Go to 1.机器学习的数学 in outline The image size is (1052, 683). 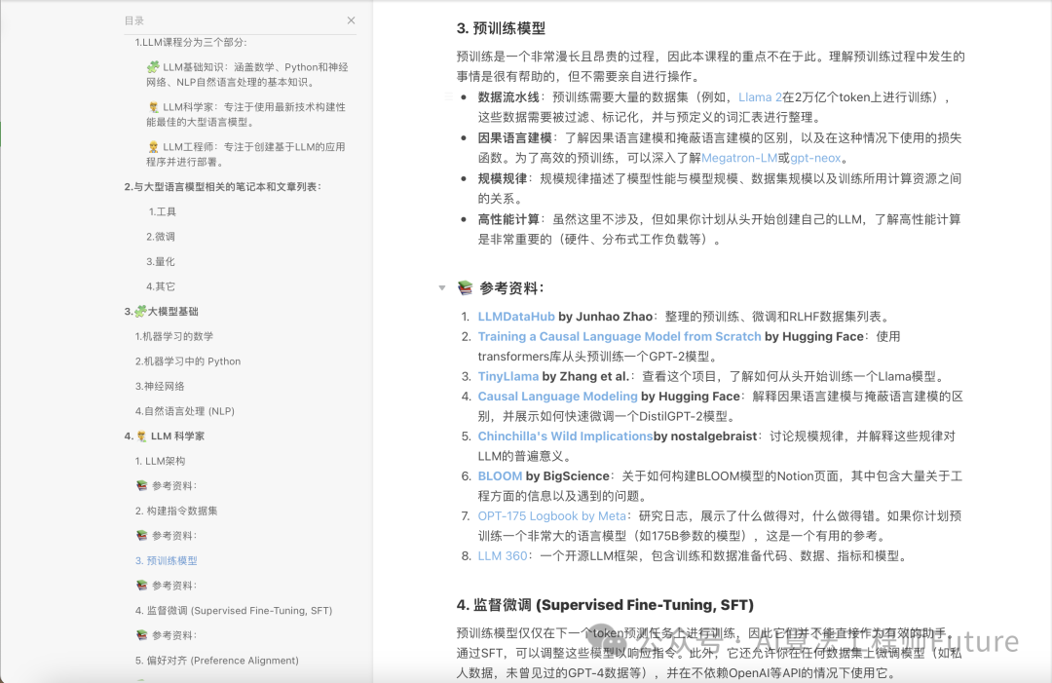[x=174, y=336]
